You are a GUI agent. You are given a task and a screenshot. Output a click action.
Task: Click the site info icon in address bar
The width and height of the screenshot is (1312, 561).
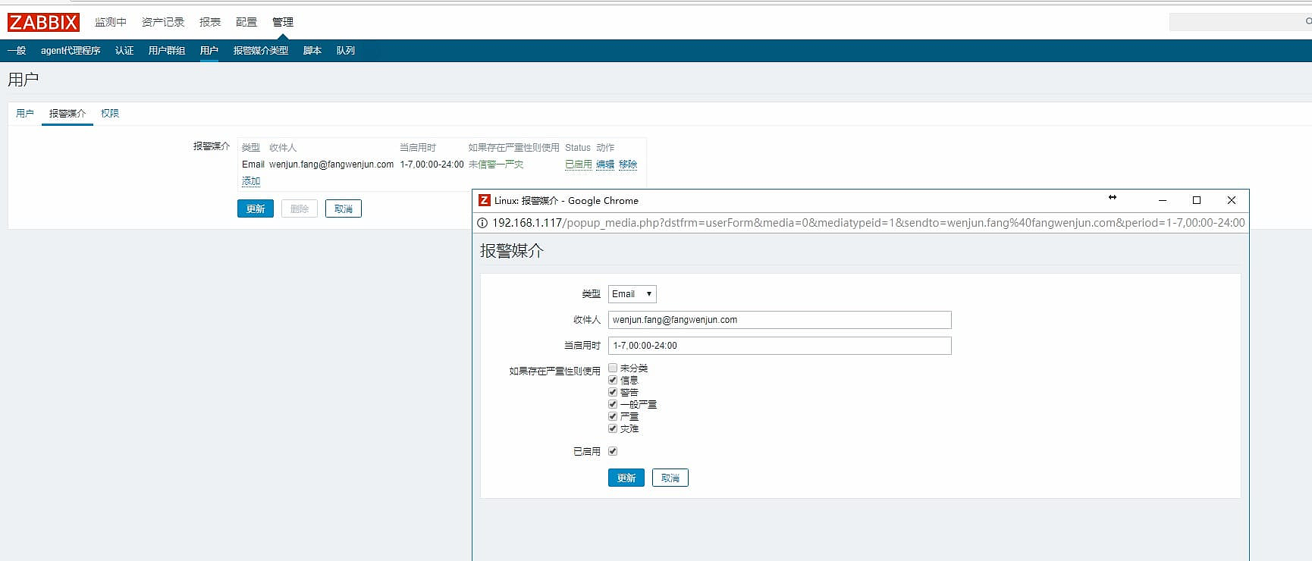(x=482, y=223)
